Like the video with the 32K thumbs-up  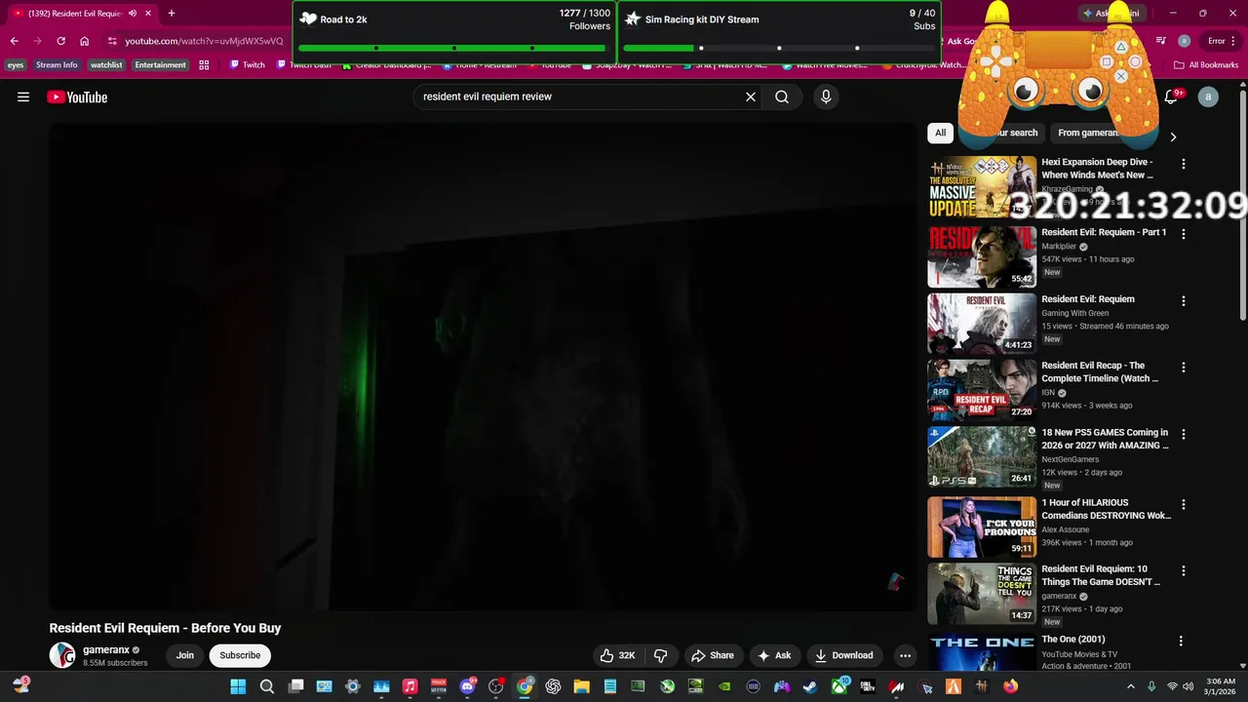click(x=618, y=655)
